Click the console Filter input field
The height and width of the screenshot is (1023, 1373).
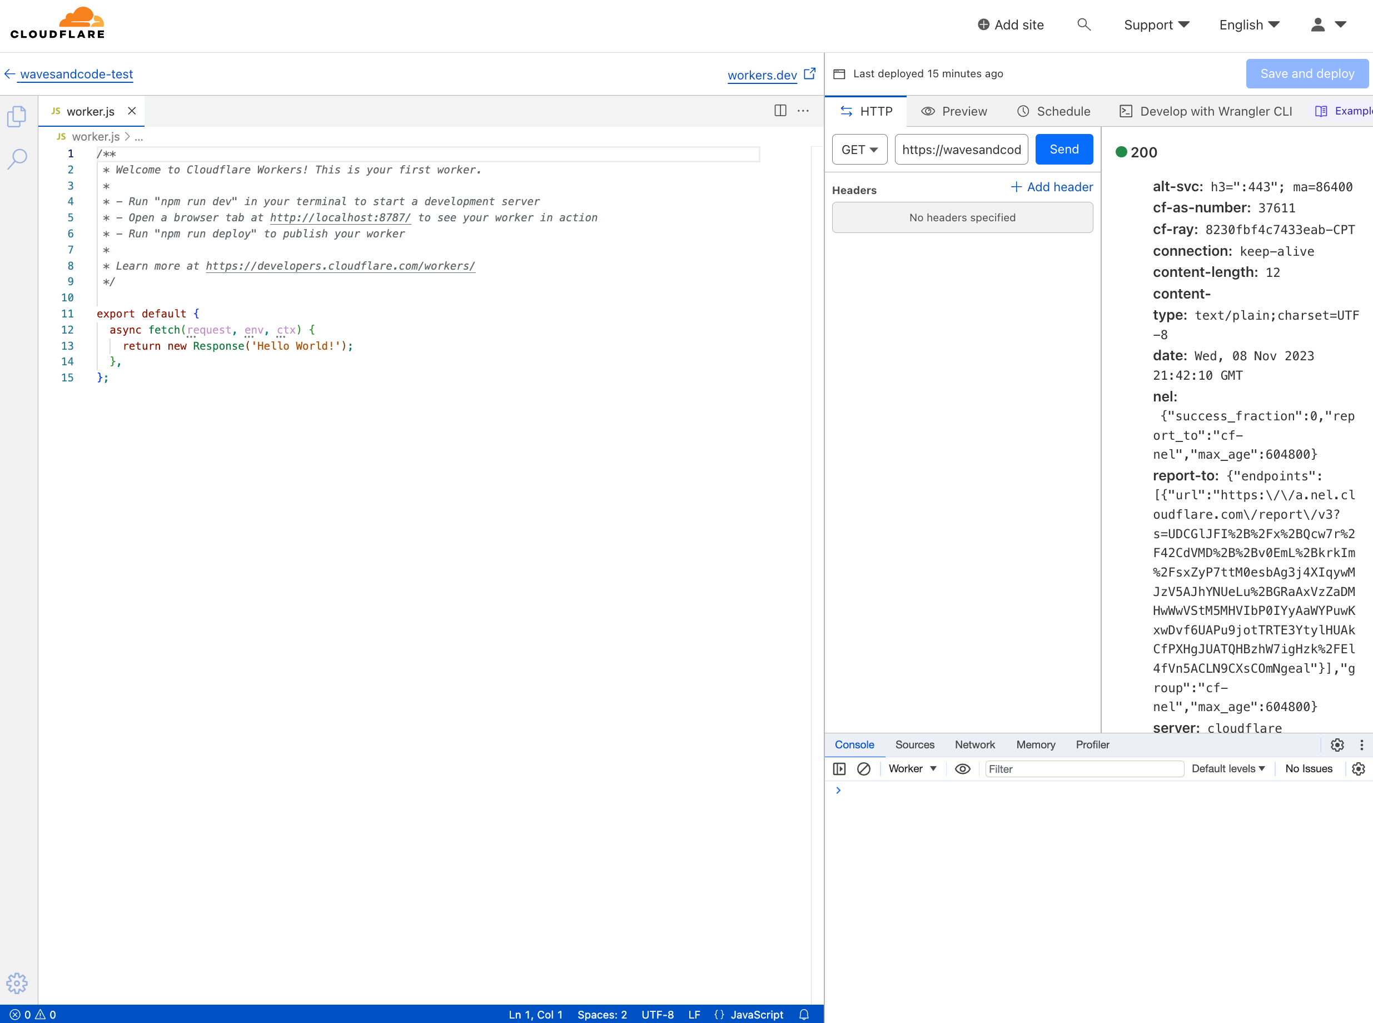(x=1084, y=768)
